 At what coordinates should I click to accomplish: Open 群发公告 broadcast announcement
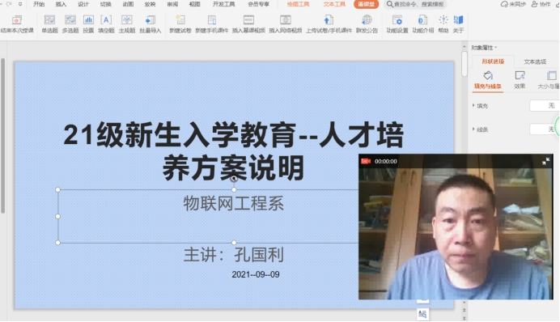(367, 24)
